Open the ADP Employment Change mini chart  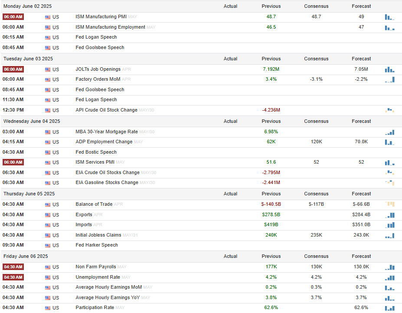click(x=389, y=142)
